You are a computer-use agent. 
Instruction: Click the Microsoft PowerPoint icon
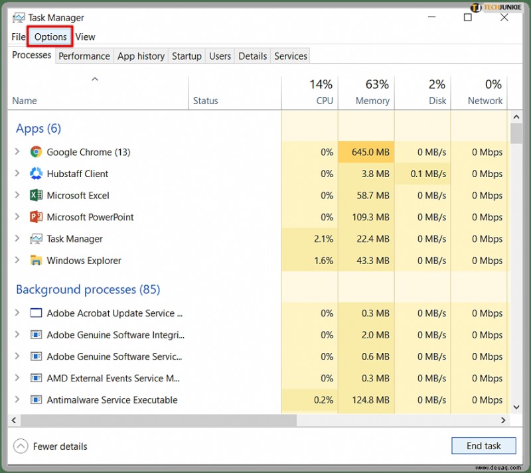36,217
